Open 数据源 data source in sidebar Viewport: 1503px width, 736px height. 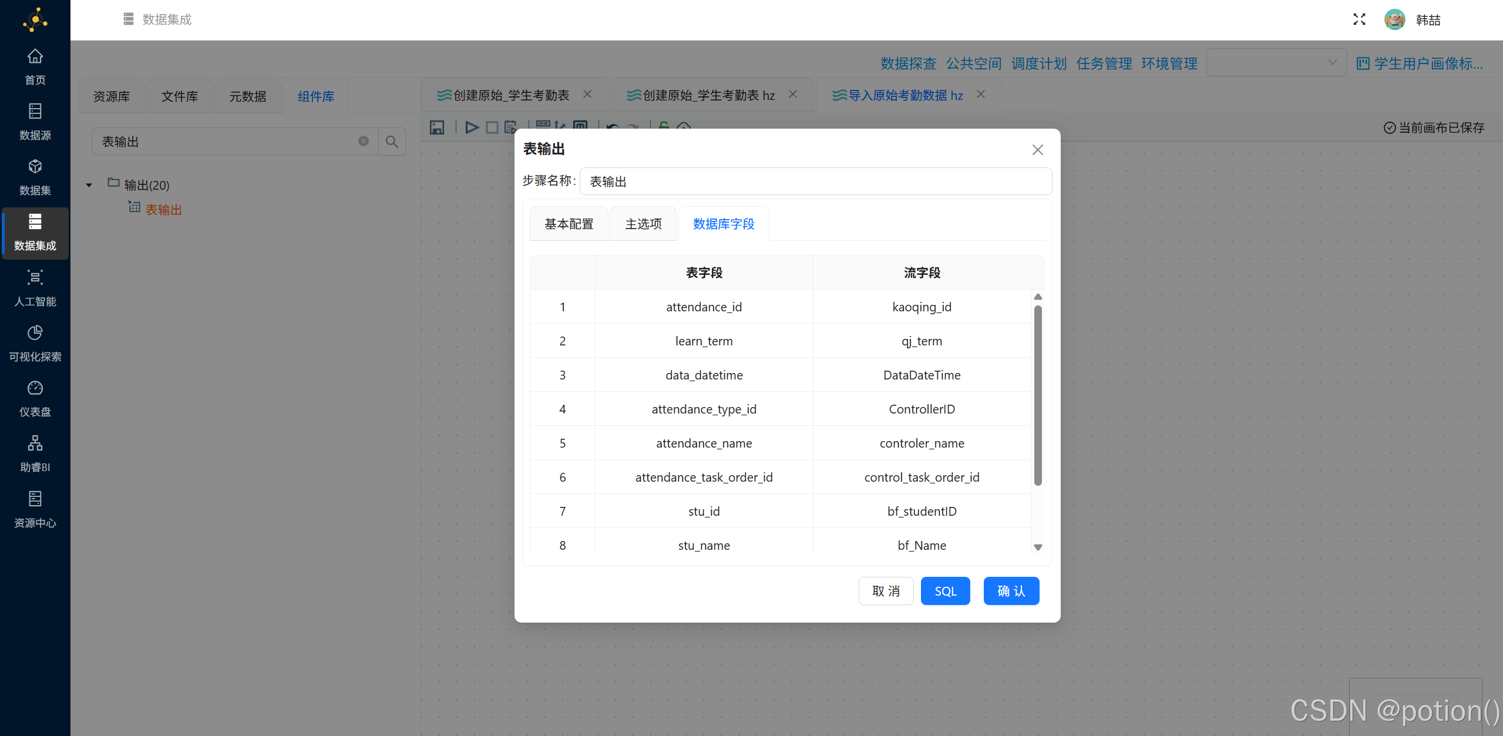point(35,122)
